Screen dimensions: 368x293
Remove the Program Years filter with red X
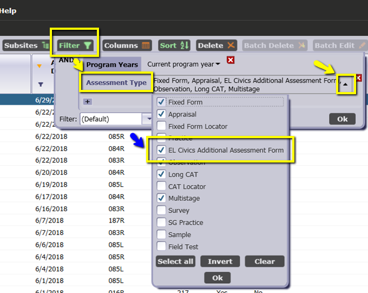231,60
